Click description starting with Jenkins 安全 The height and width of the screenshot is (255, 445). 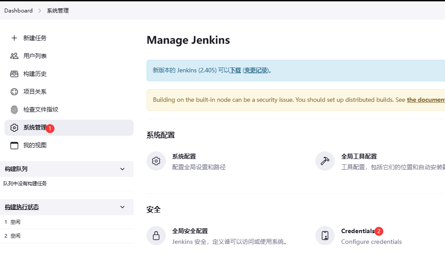231,242
